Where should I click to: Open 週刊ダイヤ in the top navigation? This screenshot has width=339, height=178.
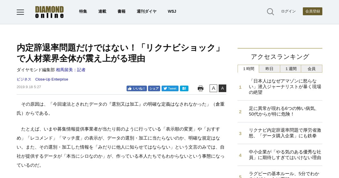(x=147, y=11)
